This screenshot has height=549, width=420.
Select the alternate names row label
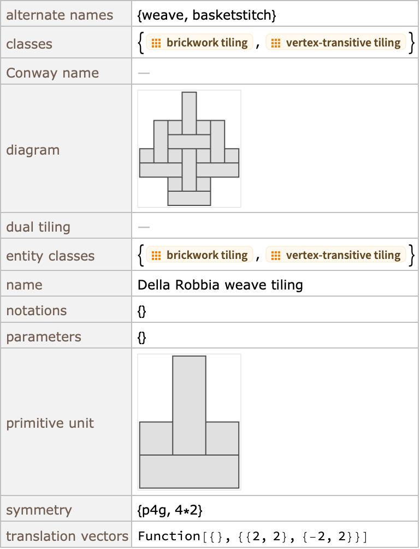pyautogui.click(x=60, y=15)
